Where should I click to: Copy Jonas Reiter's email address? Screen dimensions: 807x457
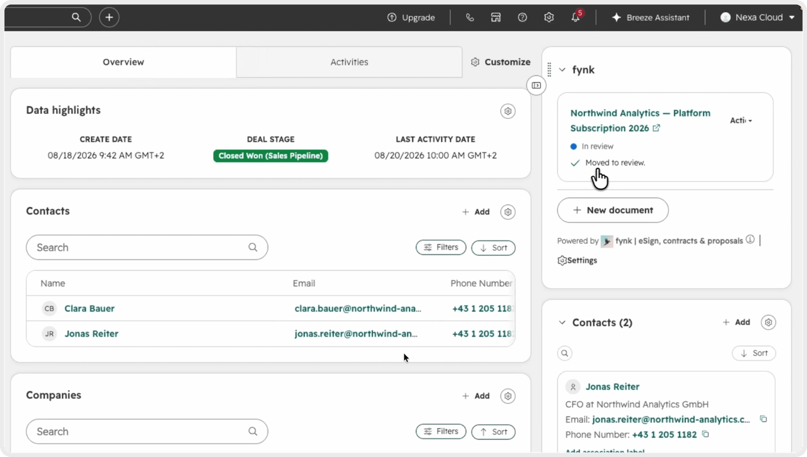764,419
